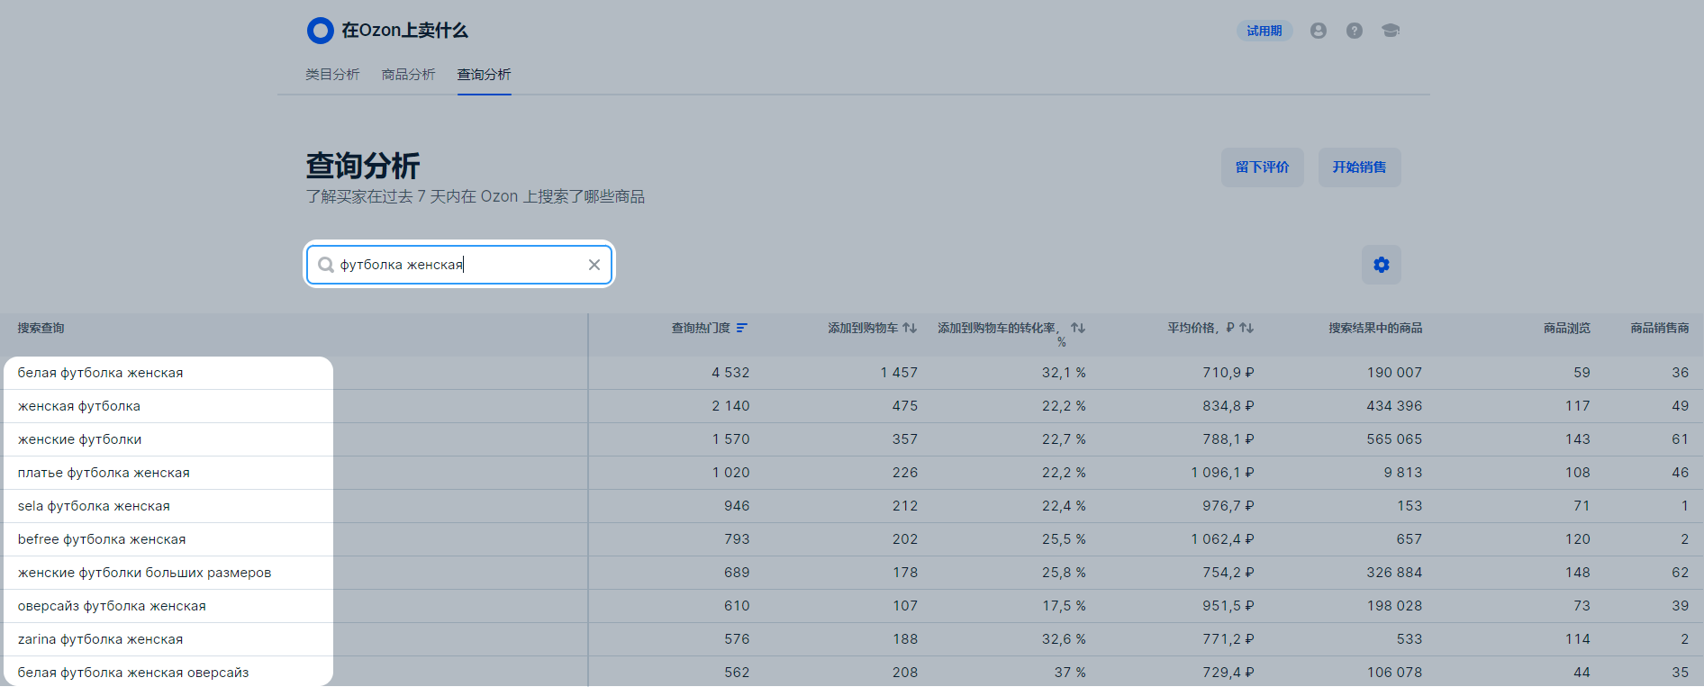Select the 查询分析 tab

484,75
